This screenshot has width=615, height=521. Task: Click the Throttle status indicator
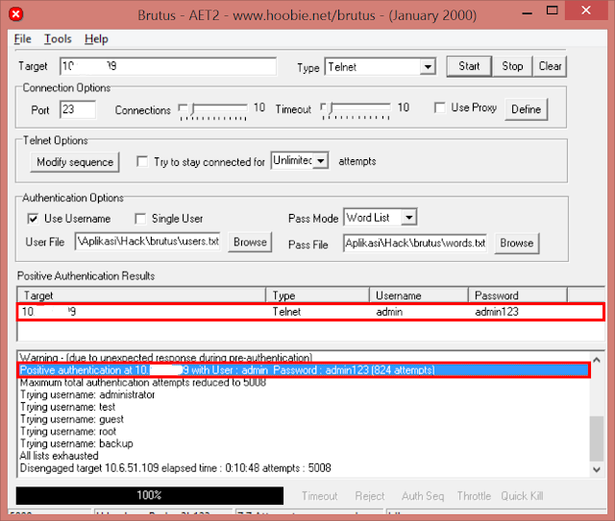click(x=474, y=496)
